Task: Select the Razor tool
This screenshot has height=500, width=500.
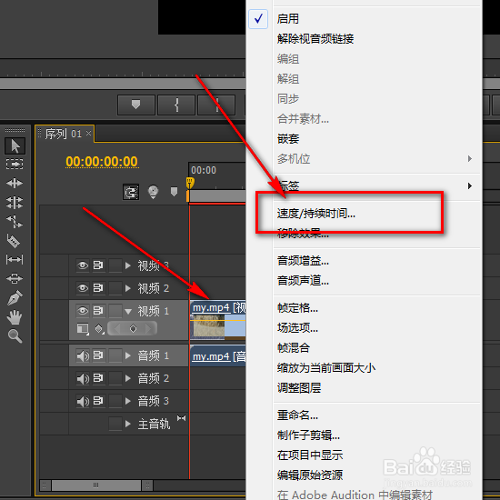Action: 14,240
